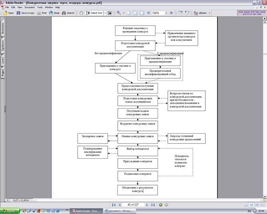Open the Layers navigation tab

(x=2, y=60)
